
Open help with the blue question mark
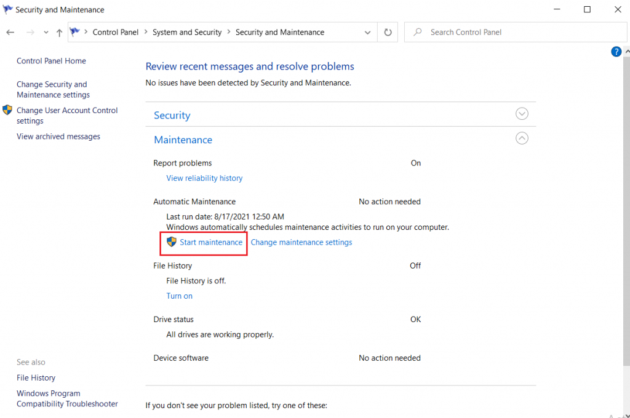click(616, 52)
